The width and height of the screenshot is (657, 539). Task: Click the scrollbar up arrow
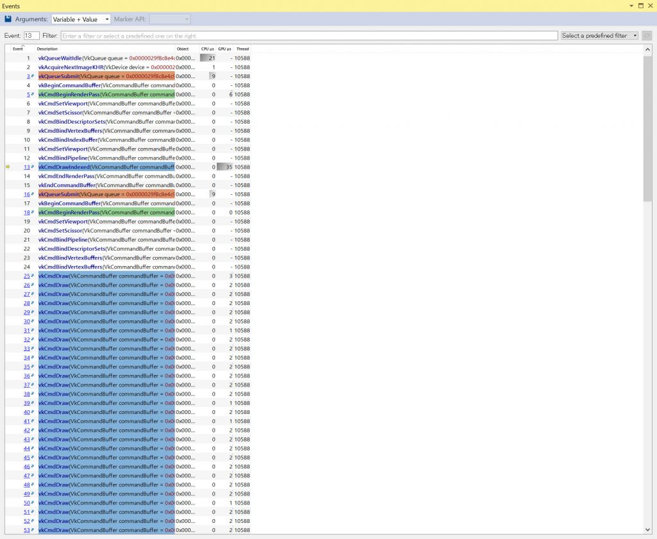(x=648, y=50)
